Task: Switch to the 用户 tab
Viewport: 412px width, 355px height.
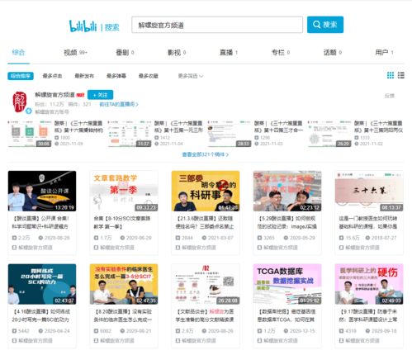Action: 384,52
